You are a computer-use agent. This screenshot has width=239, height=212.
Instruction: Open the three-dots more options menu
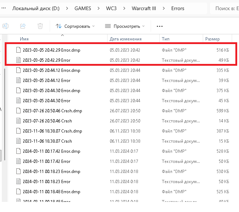pos(160,26)
